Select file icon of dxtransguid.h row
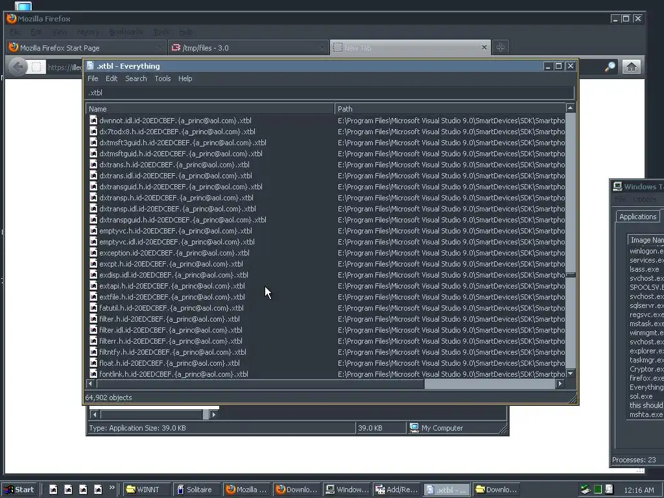The image size is (664, 498). click(93, 186)
